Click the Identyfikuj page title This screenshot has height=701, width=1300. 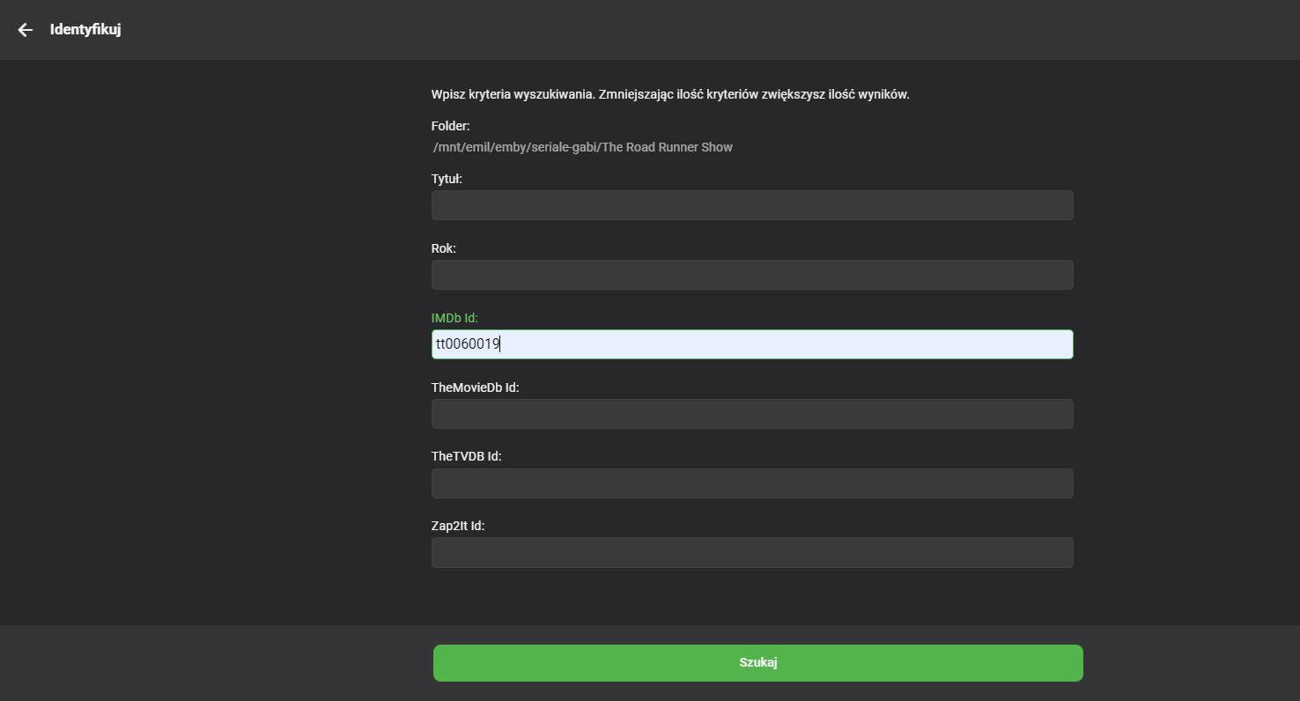click(x=85, y=30)
